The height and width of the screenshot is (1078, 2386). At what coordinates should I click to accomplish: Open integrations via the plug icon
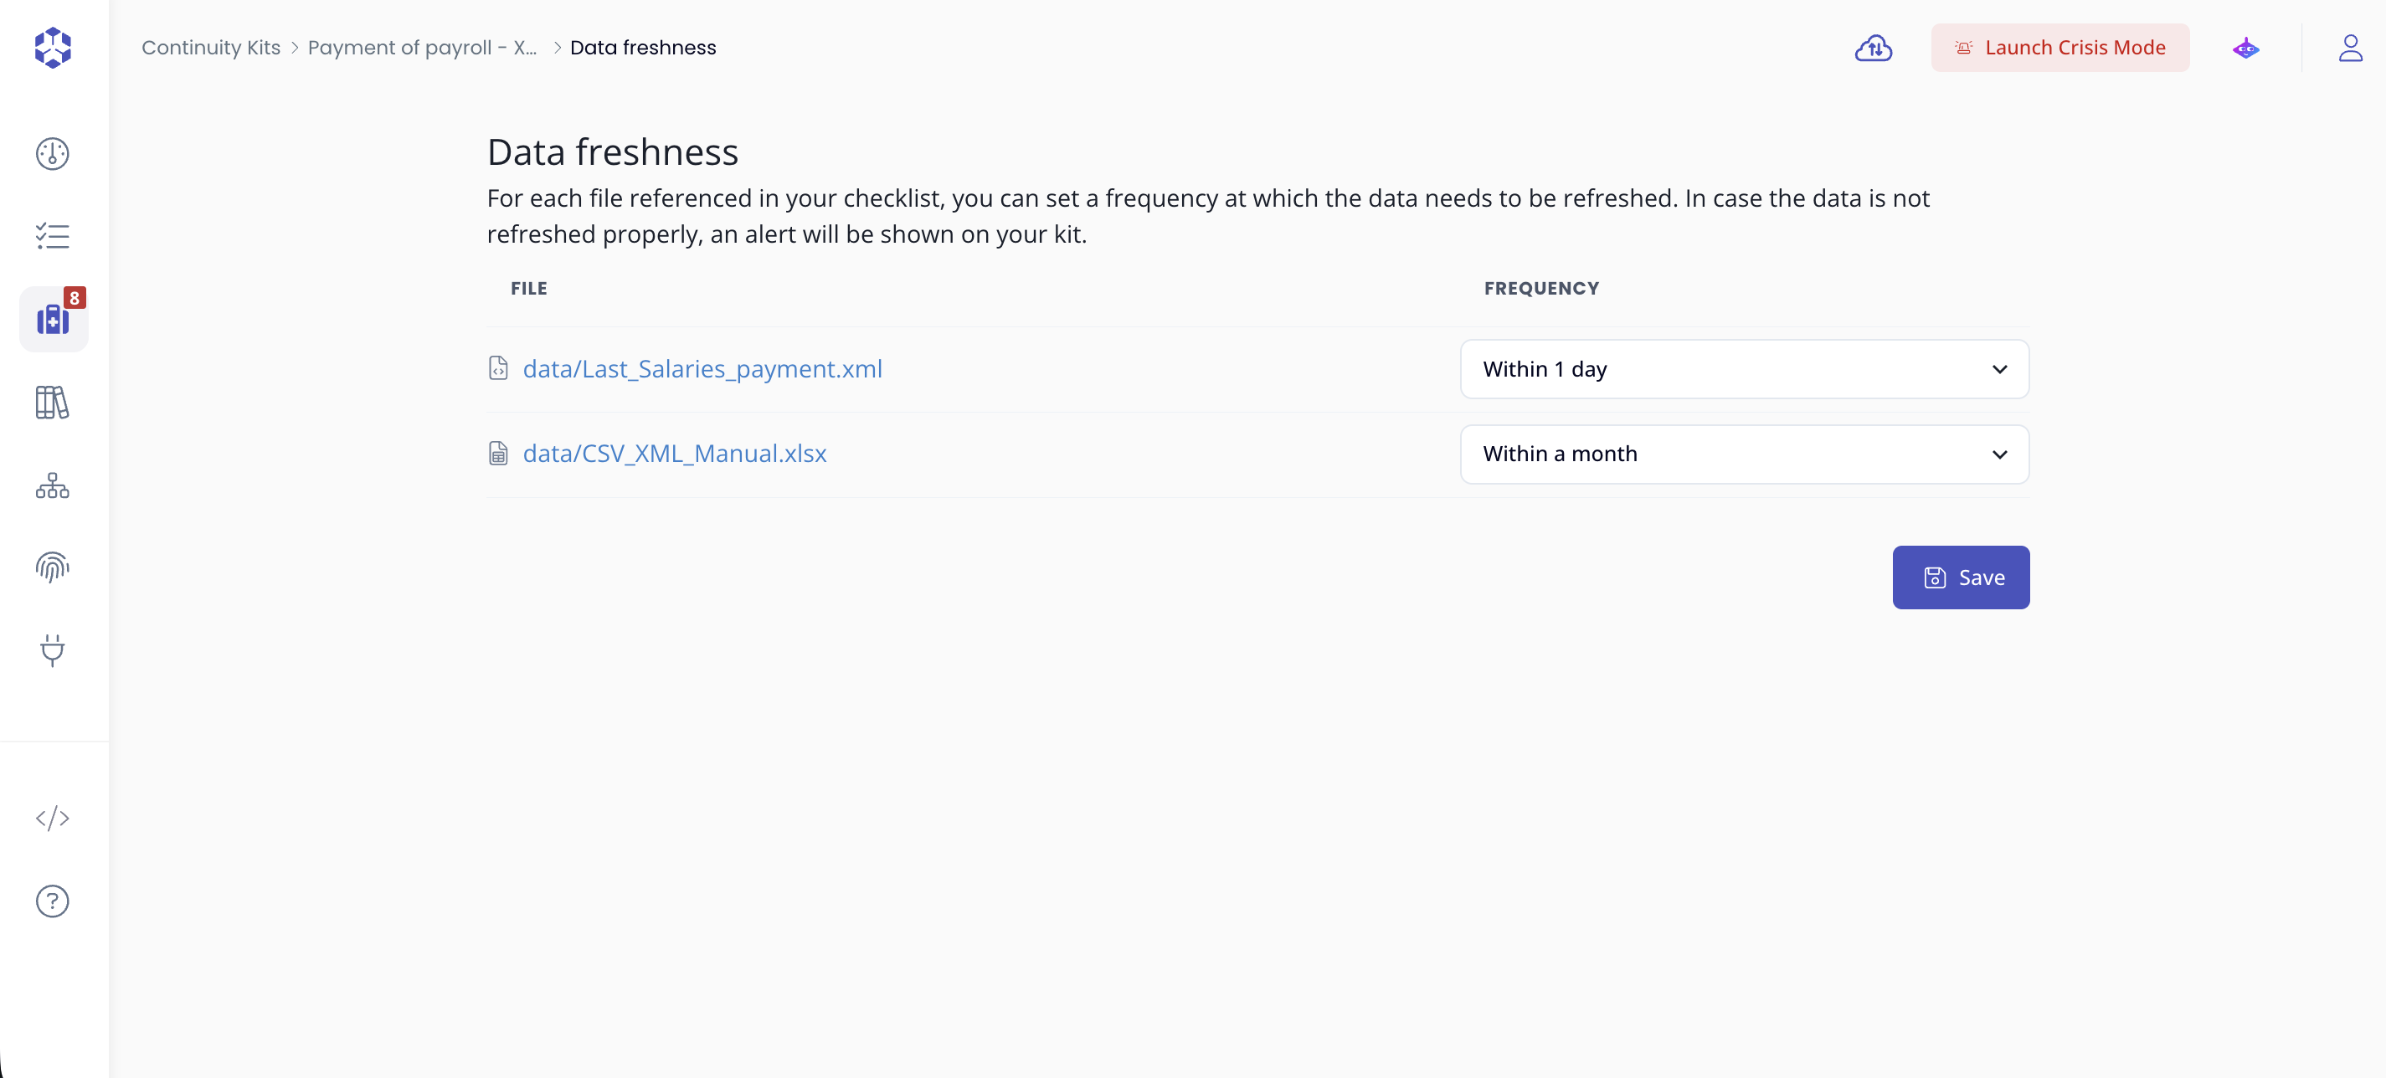click(x=52, y=651)
